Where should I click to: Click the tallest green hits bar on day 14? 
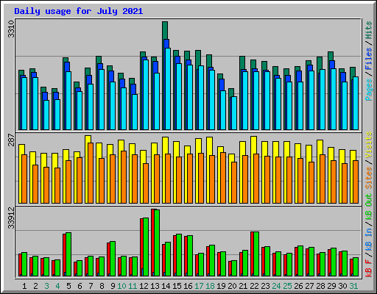pyautogui.click(x=165, y=30)
